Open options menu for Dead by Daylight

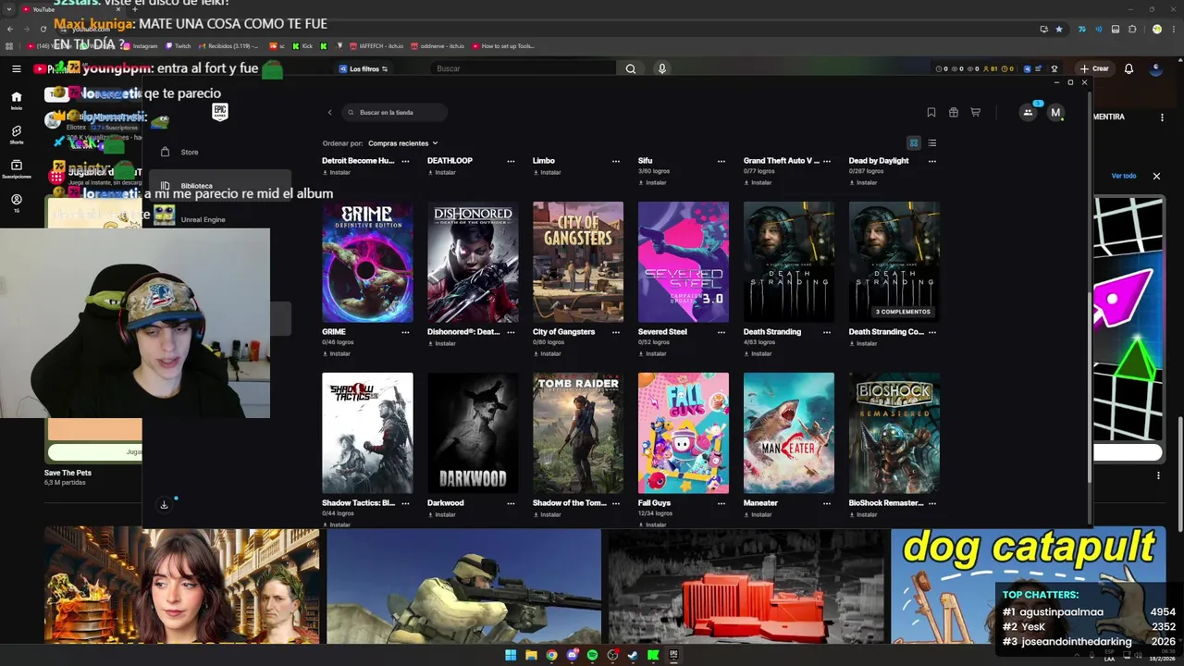pos(932,161)
